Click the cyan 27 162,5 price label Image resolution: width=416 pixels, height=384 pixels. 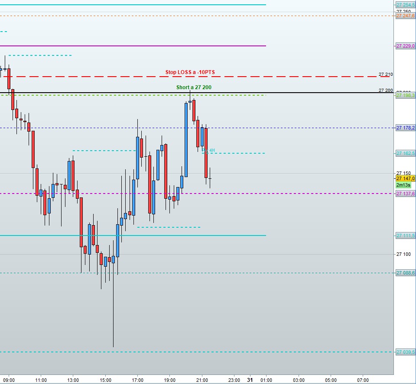point(406,153)
